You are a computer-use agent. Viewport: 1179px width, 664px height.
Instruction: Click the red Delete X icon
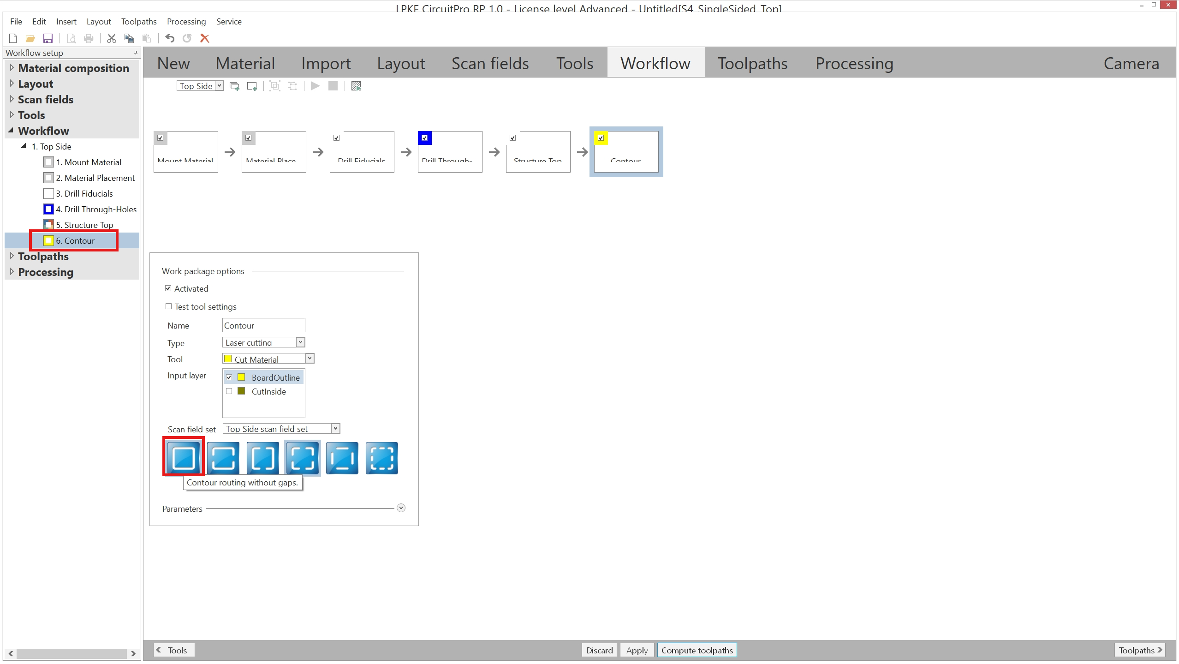205,38
